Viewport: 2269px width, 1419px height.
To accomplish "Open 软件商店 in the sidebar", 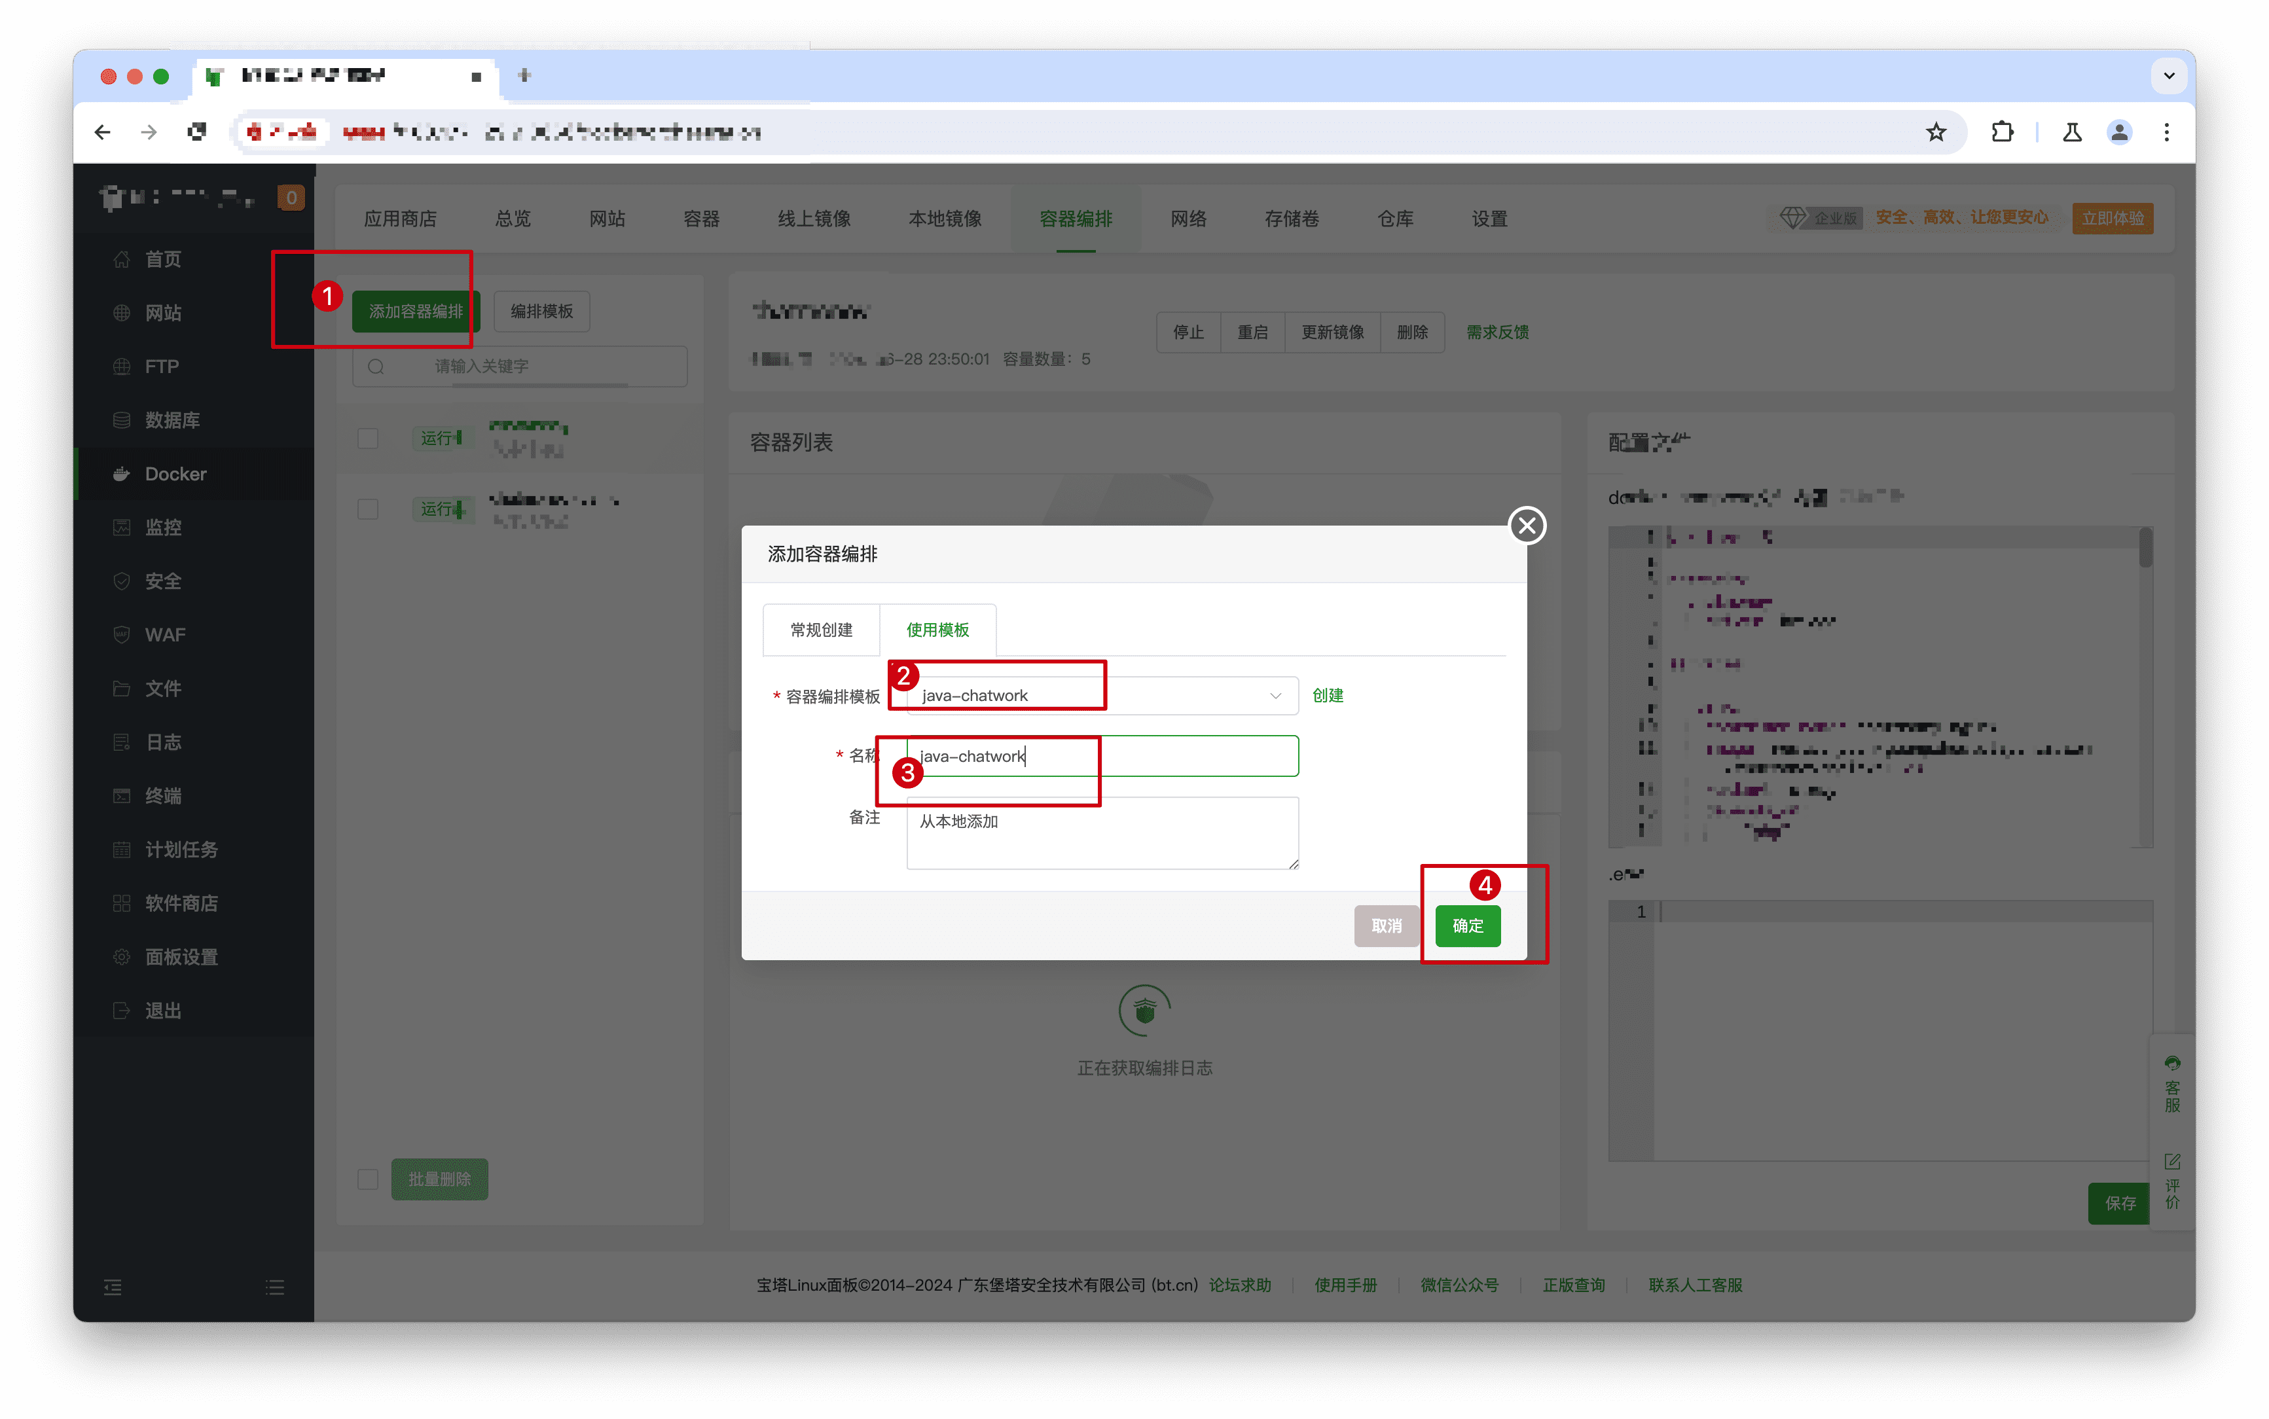I will pyautogui.click(x=194, y=903).
